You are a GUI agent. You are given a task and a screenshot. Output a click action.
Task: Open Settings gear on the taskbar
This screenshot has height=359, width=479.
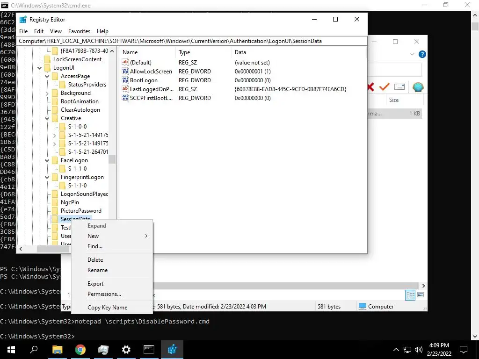coord(126,350)
